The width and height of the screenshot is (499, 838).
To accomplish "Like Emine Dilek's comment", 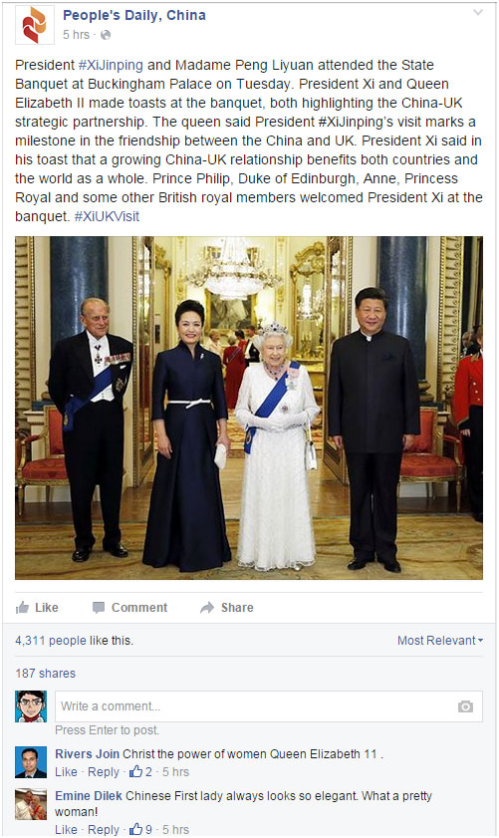I will tap(67, 829).
